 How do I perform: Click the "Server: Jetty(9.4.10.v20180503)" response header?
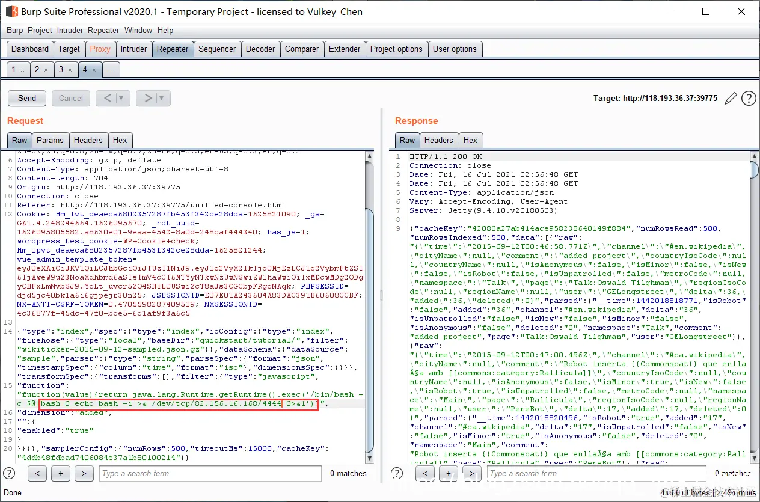(x=482, y=210)
